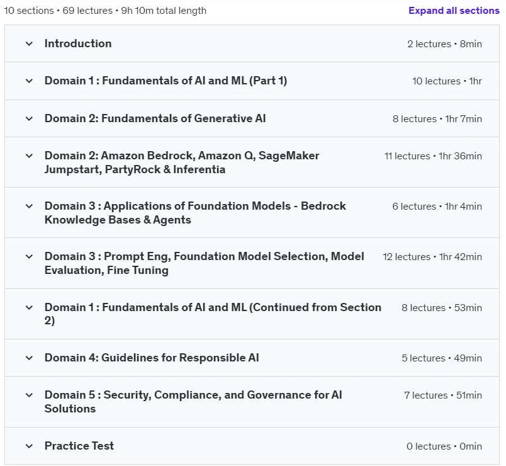Expand the Practice Test chevron
The width and height of the screenshot is (506, 466).
pos(29,446)
